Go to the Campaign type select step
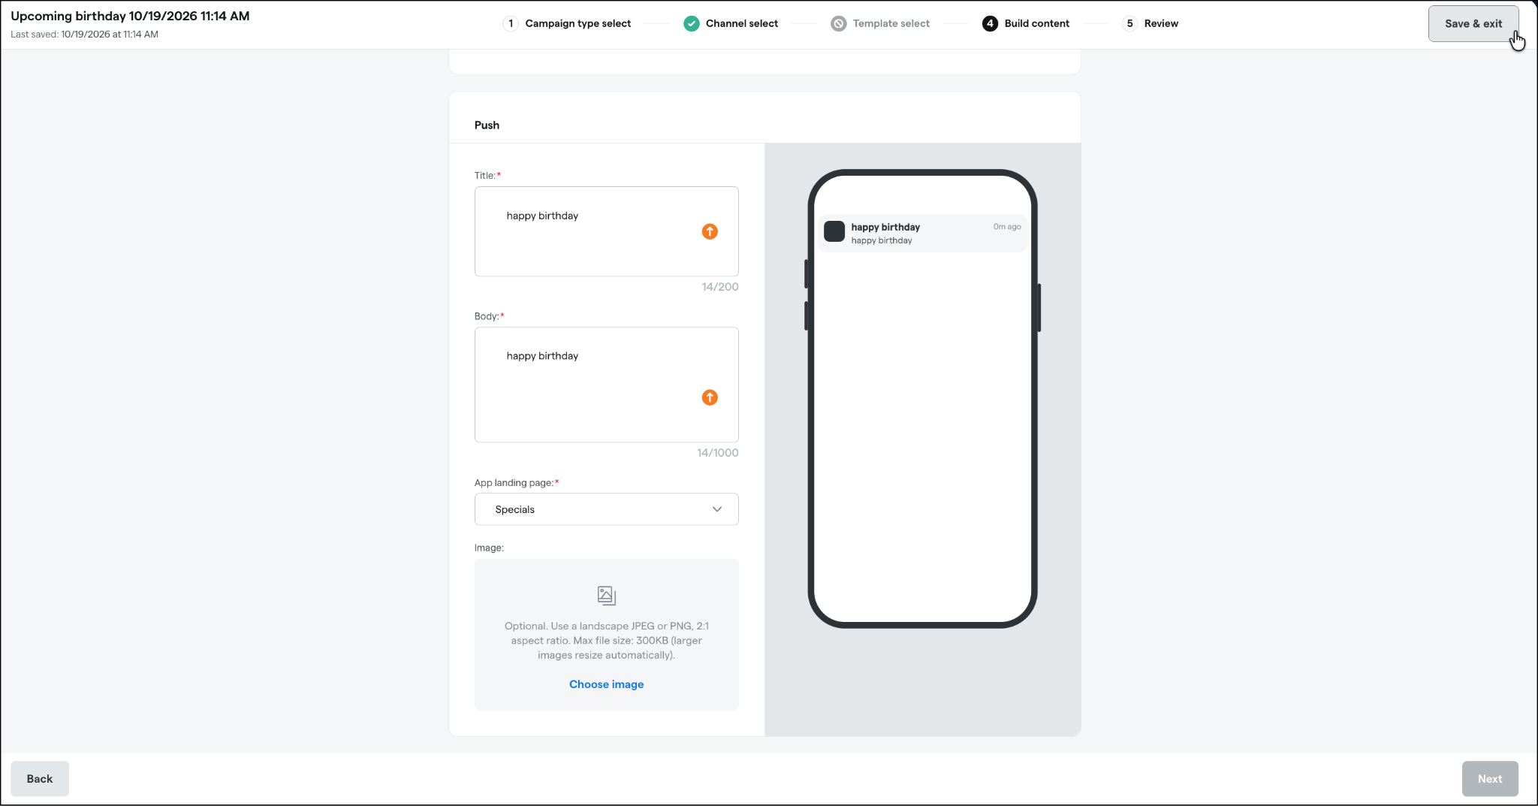 click(x=567, y=23)
